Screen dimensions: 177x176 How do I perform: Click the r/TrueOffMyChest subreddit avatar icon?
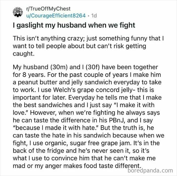coord(18,12)
